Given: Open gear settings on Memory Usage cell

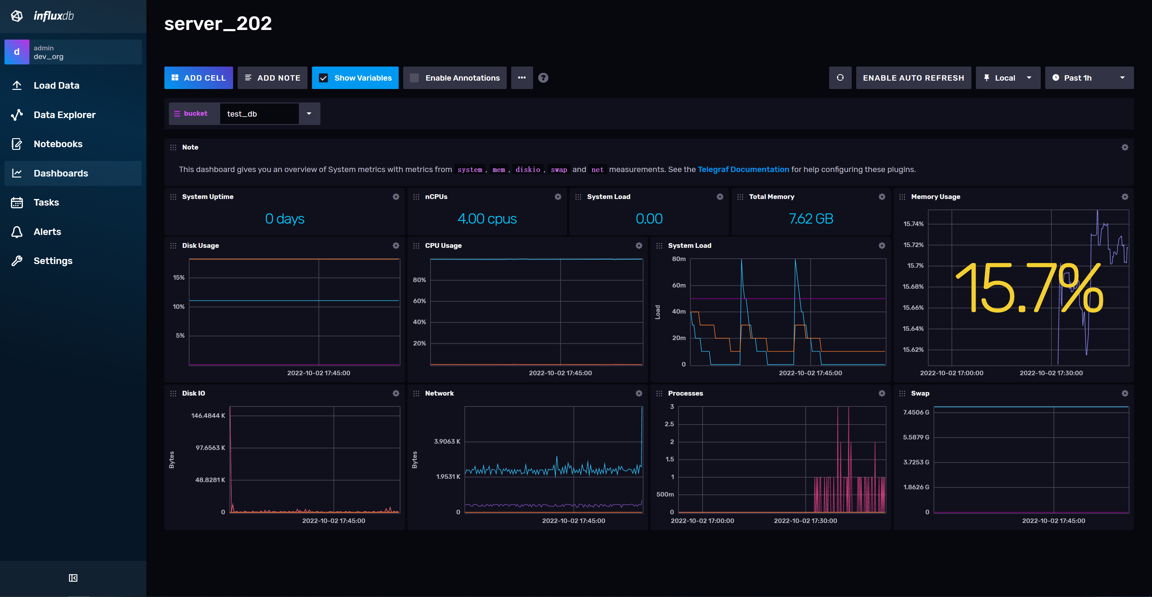Looking at the screenshot, I should pos(1124,197).
